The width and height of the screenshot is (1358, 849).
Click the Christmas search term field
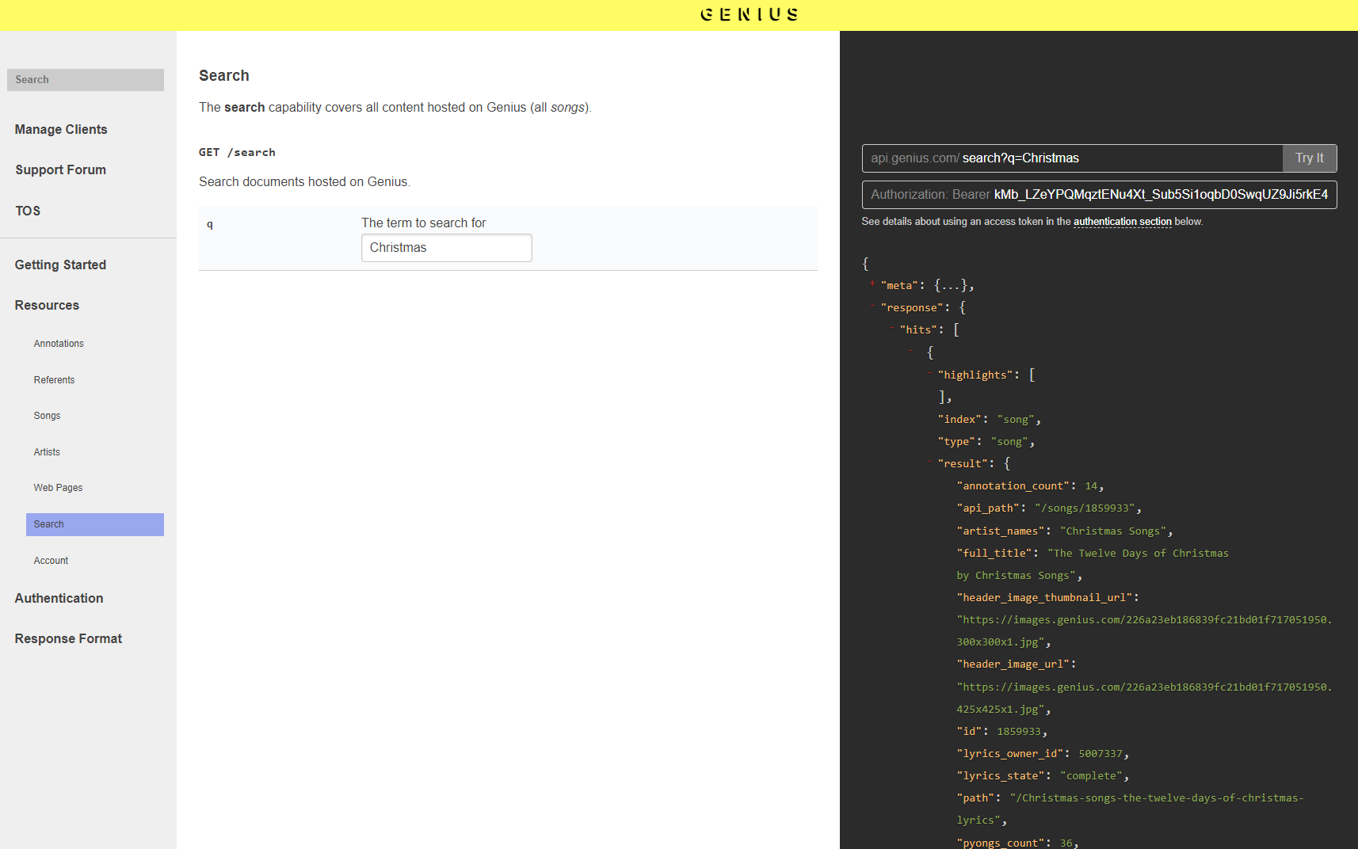(x=446, y=248)
